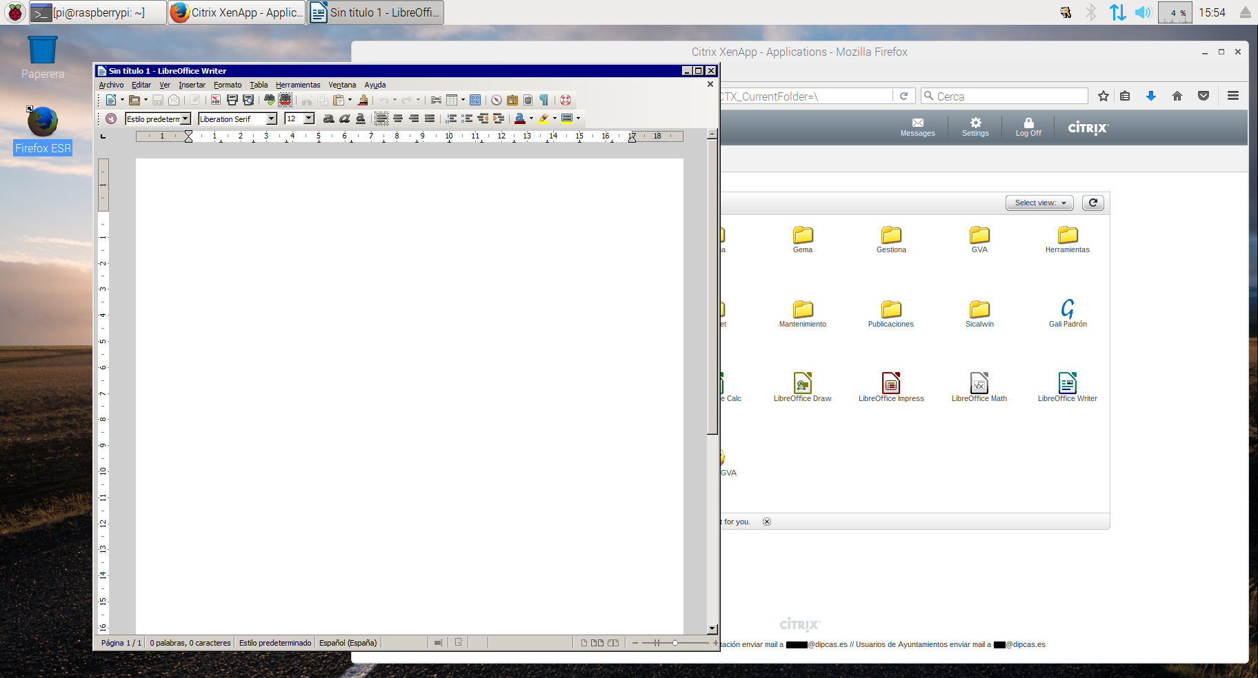Open the Formato menu

point(228,85)
